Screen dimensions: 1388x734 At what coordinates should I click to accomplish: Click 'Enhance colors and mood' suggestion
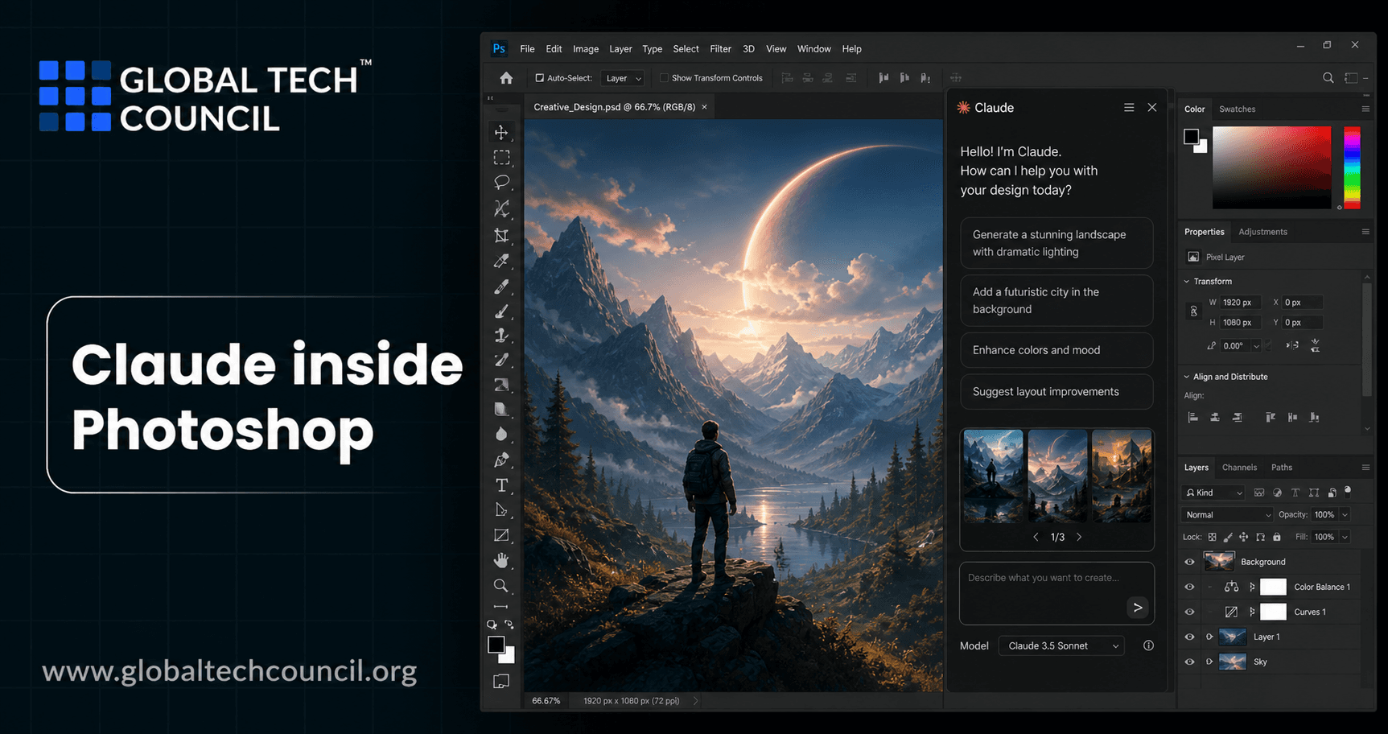1056,350
